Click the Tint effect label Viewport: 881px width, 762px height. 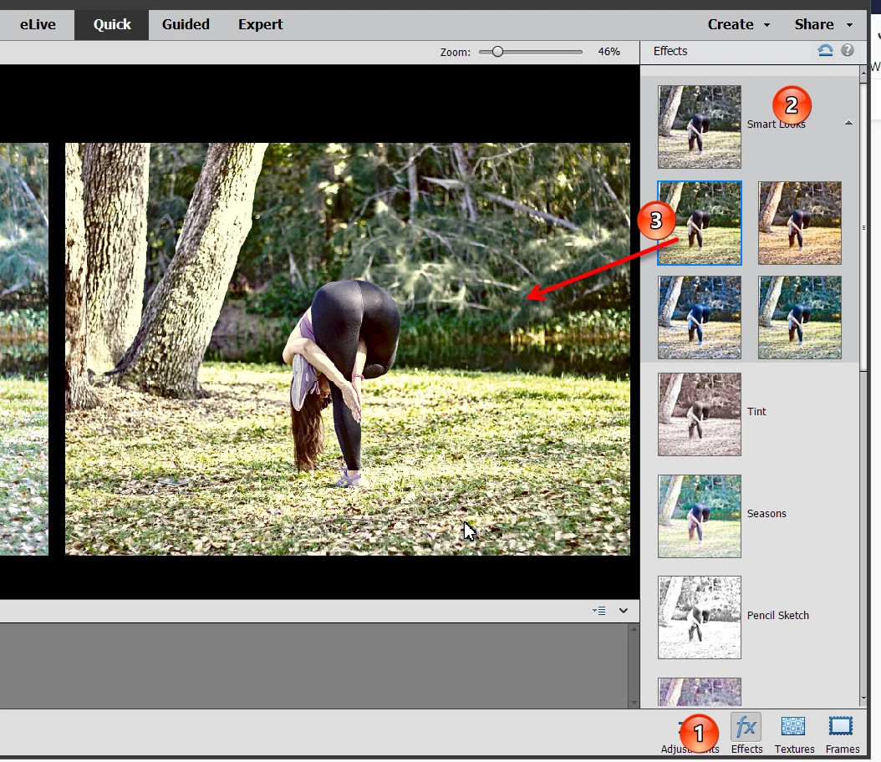[756, 412]
